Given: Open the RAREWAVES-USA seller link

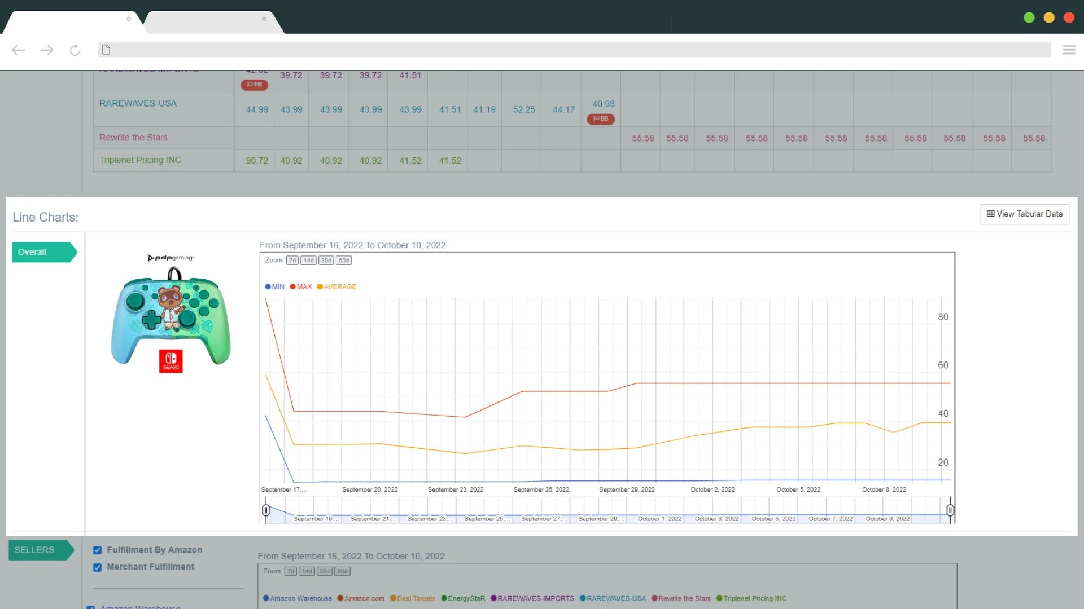Looking at the screenshot, I should click(138, 104).
